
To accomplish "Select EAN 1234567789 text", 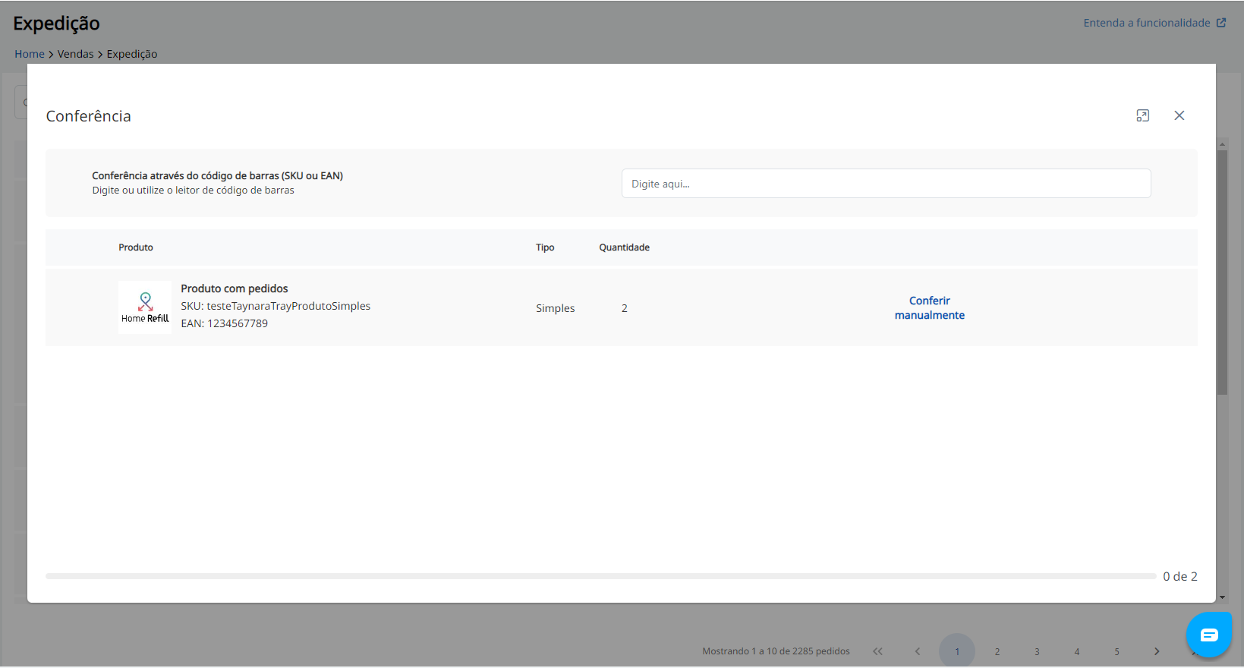I will 224,323.
